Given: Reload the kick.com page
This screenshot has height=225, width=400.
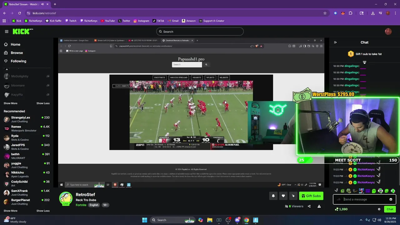Looking at the screenshot, I should coord(19,13).
